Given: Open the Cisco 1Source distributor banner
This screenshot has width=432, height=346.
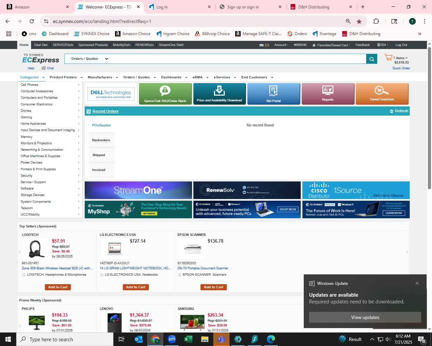Looking at the screenshot, I should pos(356,190).
